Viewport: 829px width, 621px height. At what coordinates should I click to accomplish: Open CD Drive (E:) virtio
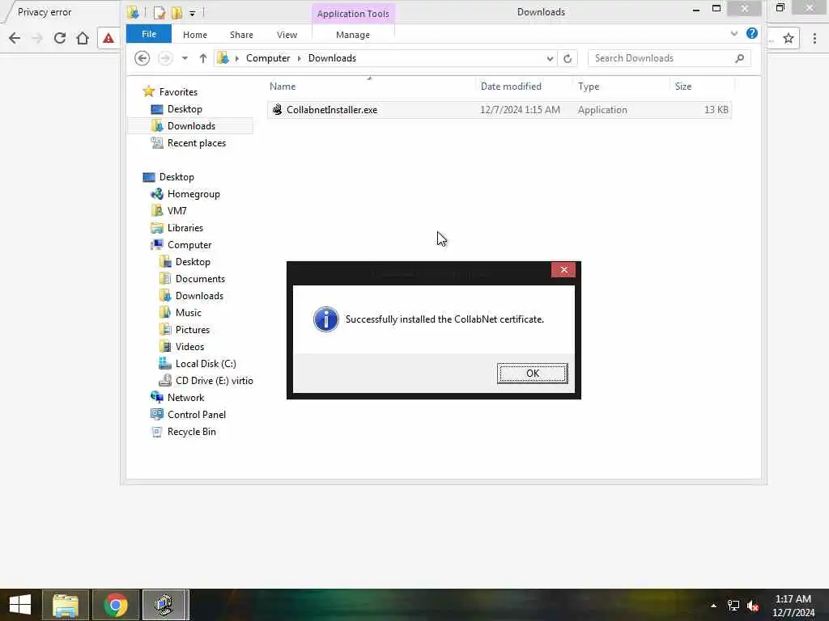tap(214, 381)
